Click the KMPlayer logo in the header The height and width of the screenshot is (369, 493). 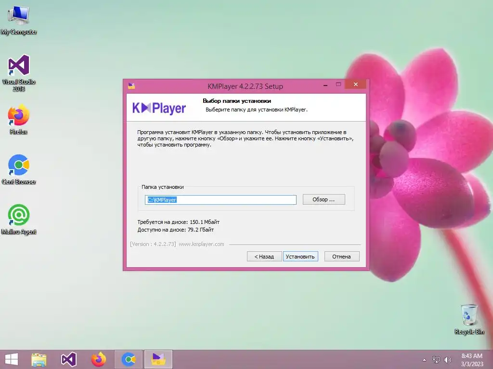[x=159, y=108]
